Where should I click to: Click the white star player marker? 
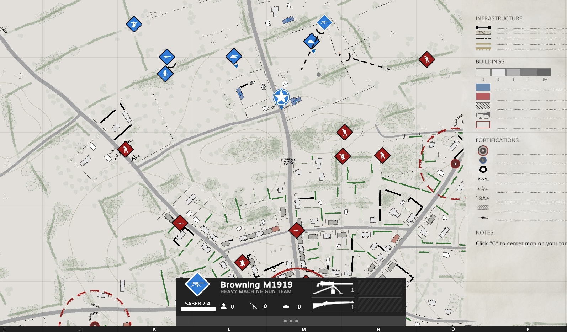click(x=281, y=97)
